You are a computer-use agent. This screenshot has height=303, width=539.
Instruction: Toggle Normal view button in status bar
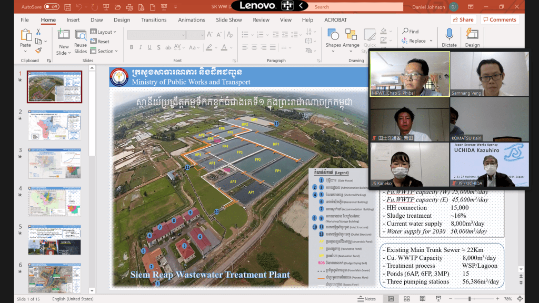[391, 299]
